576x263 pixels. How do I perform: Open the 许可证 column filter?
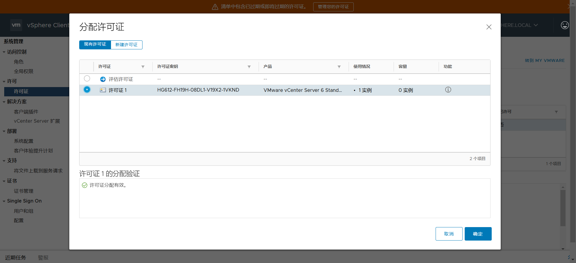coord(143,67)
